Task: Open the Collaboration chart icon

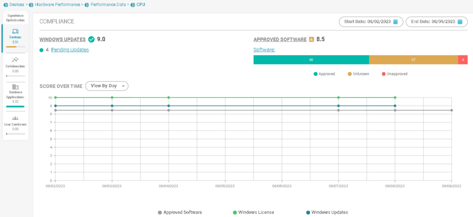Action: point(15,59)
